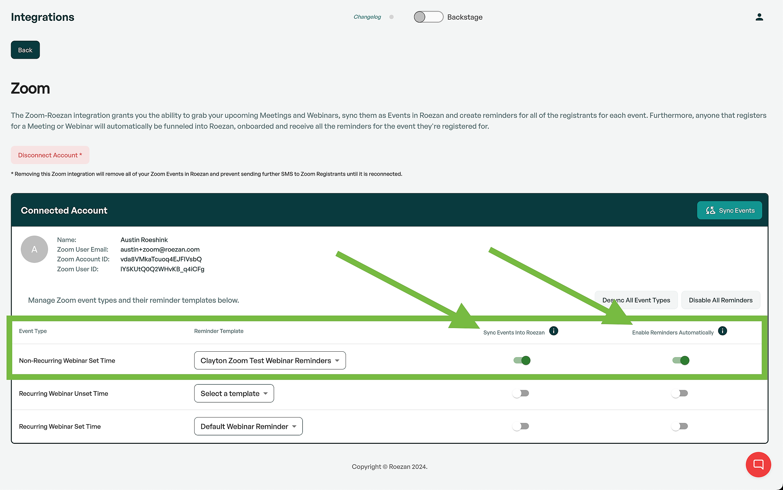Open Clayton Zoom Test Webinar Reminders dropdown
Screen dimensions: 783x490
pyautogui.click(x=270, y=360)
